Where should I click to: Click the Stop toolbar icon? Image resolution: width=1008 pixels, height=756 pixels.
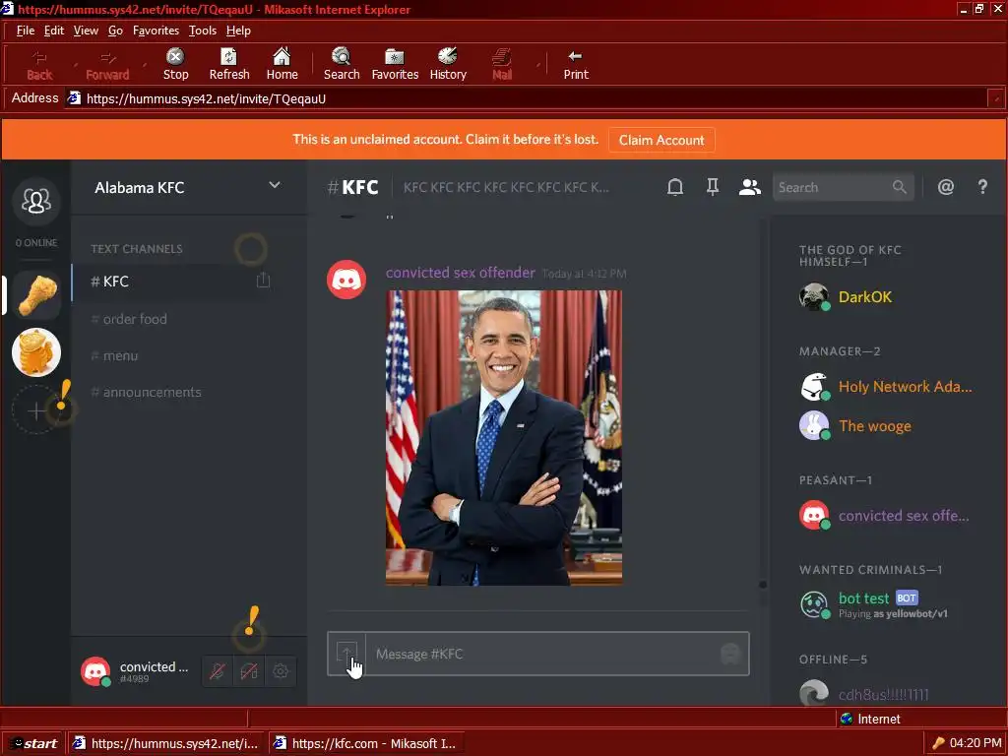(x=175, y=64)
